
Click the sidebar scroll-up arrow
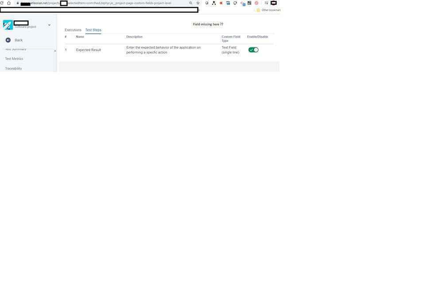point(55,50)
